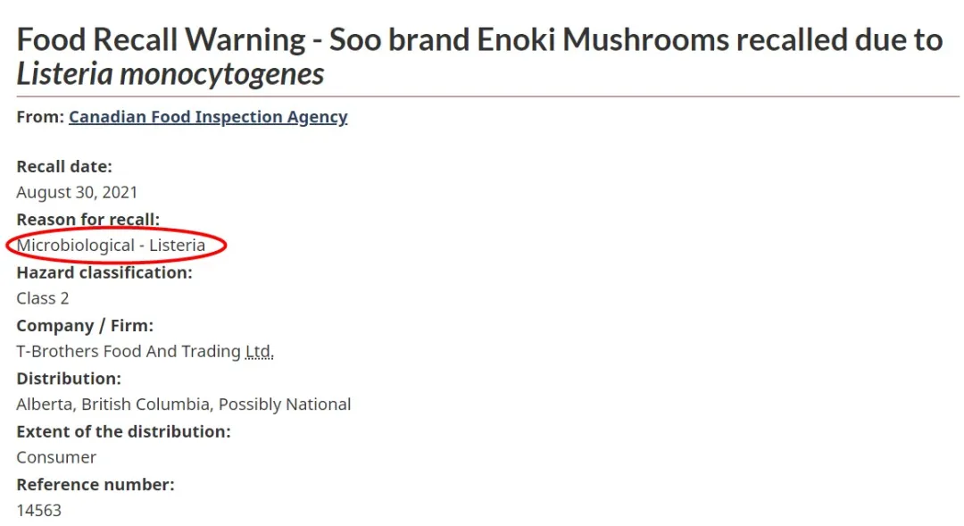Click Soo brand Enoki Mushrooms in heading
Viewport: 964px width, 526px height.
coord(528,39)
